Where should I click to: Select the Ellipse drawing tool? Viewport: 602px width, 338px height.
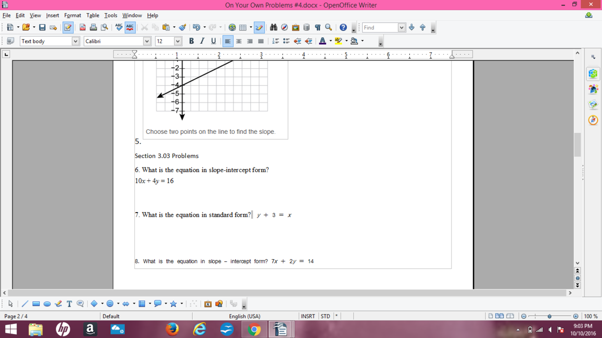(x=47, y=303)
